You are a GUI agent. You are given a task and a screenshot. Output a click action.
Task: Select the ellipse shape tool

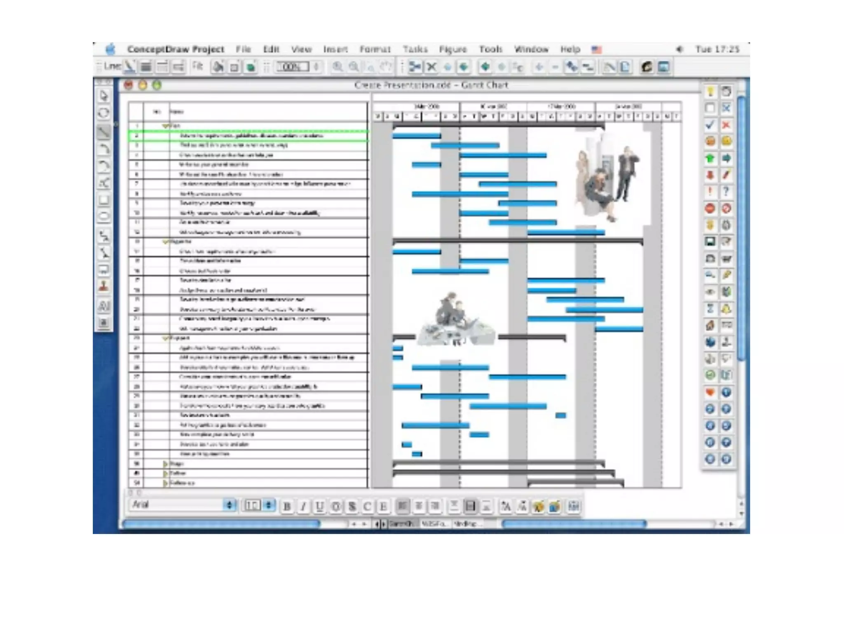(104, 216)
